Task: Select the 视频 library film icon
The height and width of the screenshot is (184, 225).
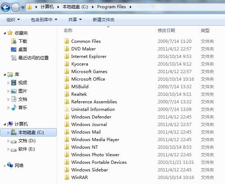Action: coord(14,83)
